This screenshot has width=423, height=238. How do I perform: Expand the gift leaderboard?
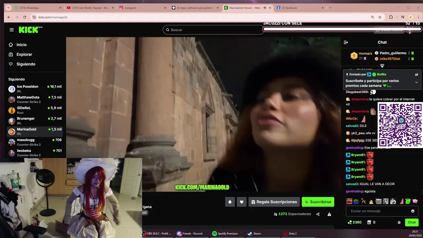[x=382, y=66]
